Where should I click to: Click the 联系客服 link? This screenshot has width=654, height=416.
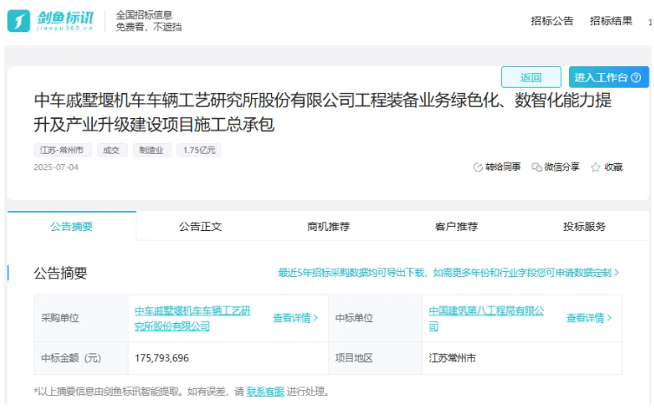click(x=265, y=392)
